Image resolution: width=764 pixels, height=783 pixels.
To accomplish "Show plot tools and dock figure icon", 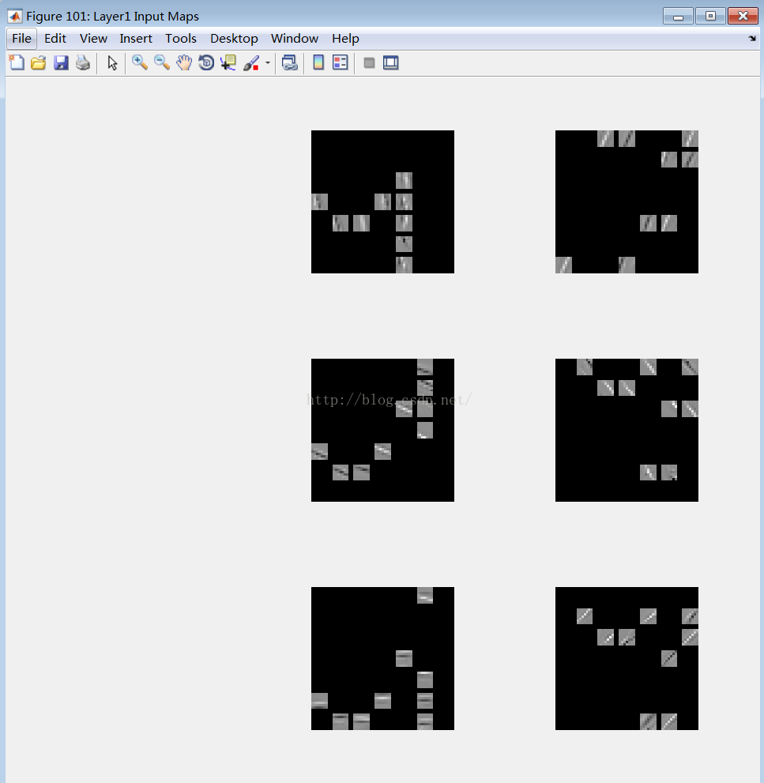I will pos(390,63).
